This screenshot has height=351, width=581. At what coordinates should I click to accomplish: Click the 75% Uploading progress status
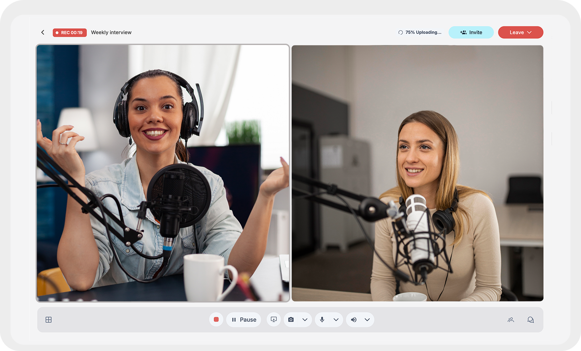click(420, 32)
